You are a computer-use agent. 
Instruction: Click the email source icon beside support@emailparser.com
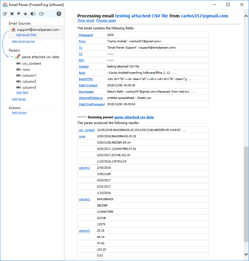pyautogui.click(x=13, y=30)
